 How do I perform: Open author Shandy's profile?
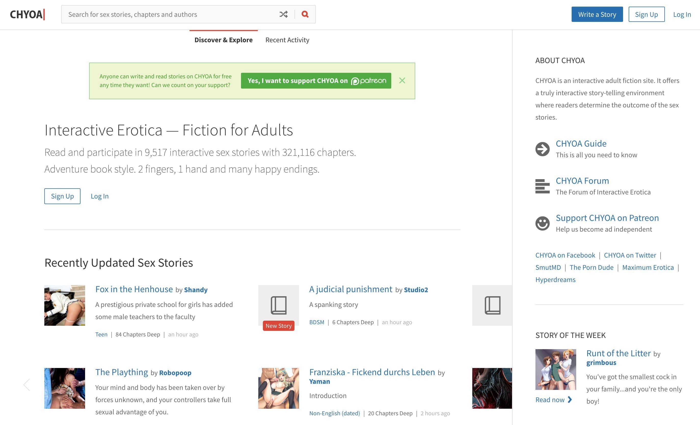[196, 290]
